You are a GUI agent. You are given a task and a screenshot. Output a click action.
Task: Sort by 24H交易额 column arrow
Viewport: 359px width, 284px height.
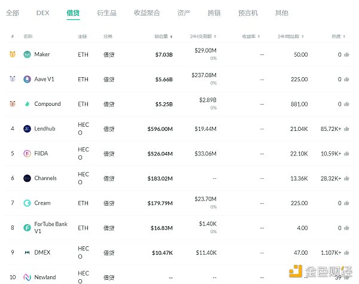coord(215,36)
